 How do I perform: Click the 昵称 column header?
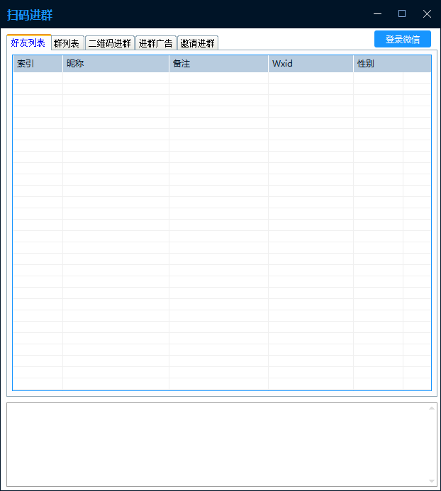(116, 64)
